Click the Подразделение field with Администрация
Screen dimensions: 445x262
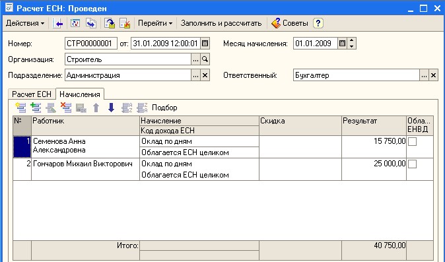point(128,75)
